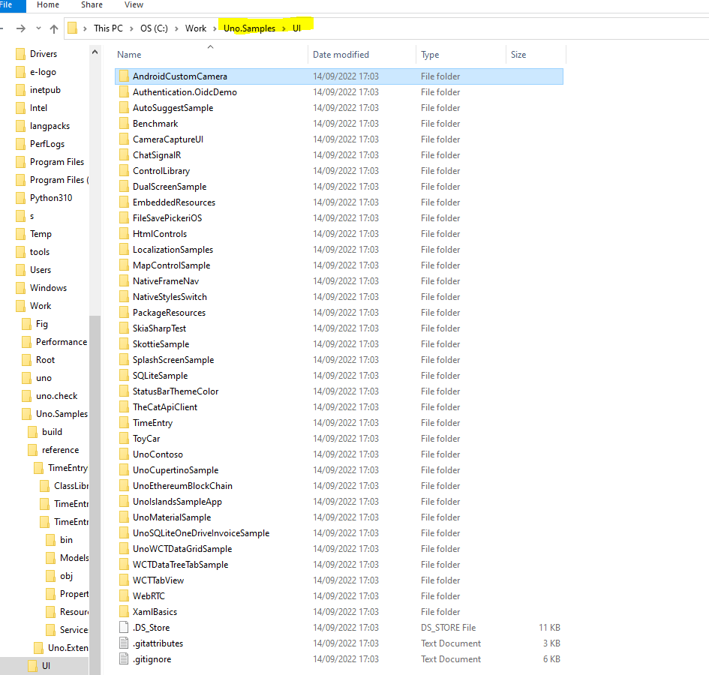The image size is (709, 675).
Task: Select the NativeStylesSwitch folder name
Action: tap(170, 297)
